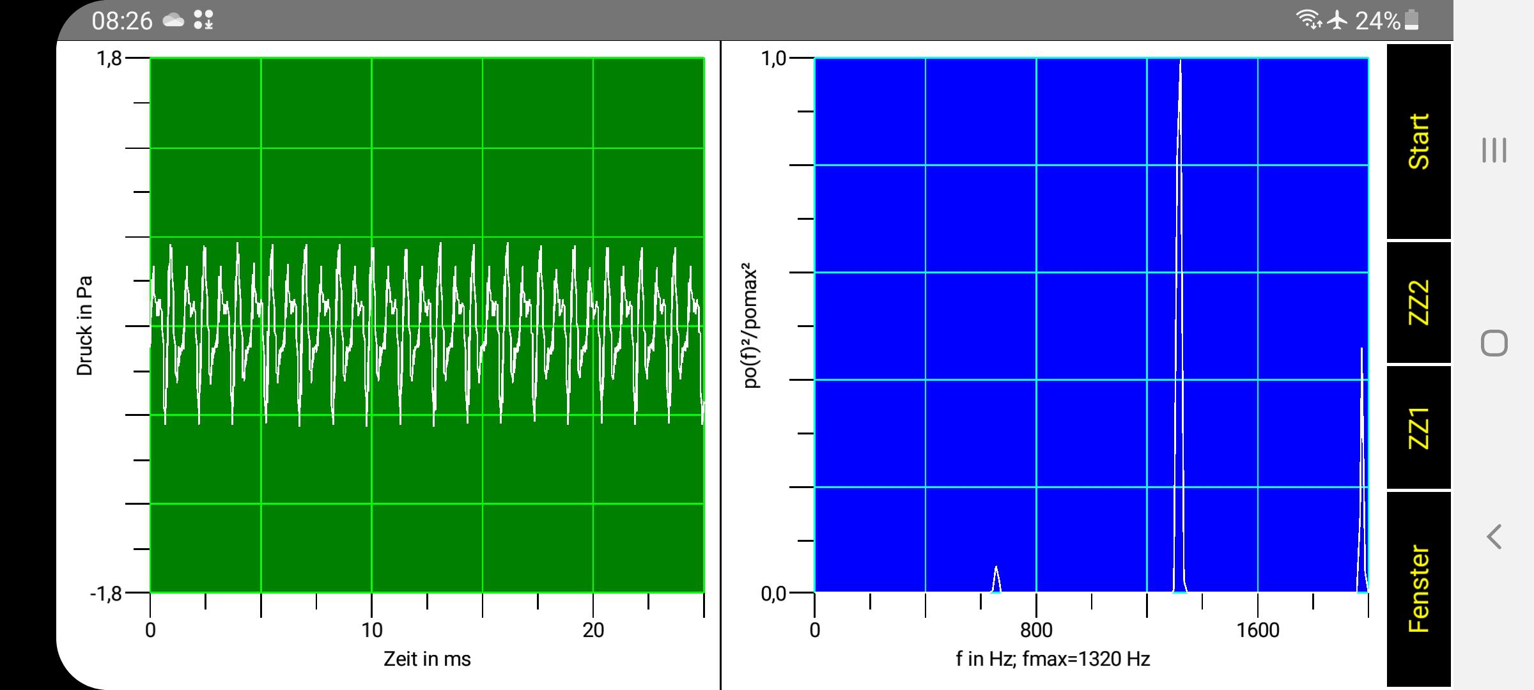Tap the ZZ2 button
The width and height of the screenshot is (1534, 690).
1418,302
